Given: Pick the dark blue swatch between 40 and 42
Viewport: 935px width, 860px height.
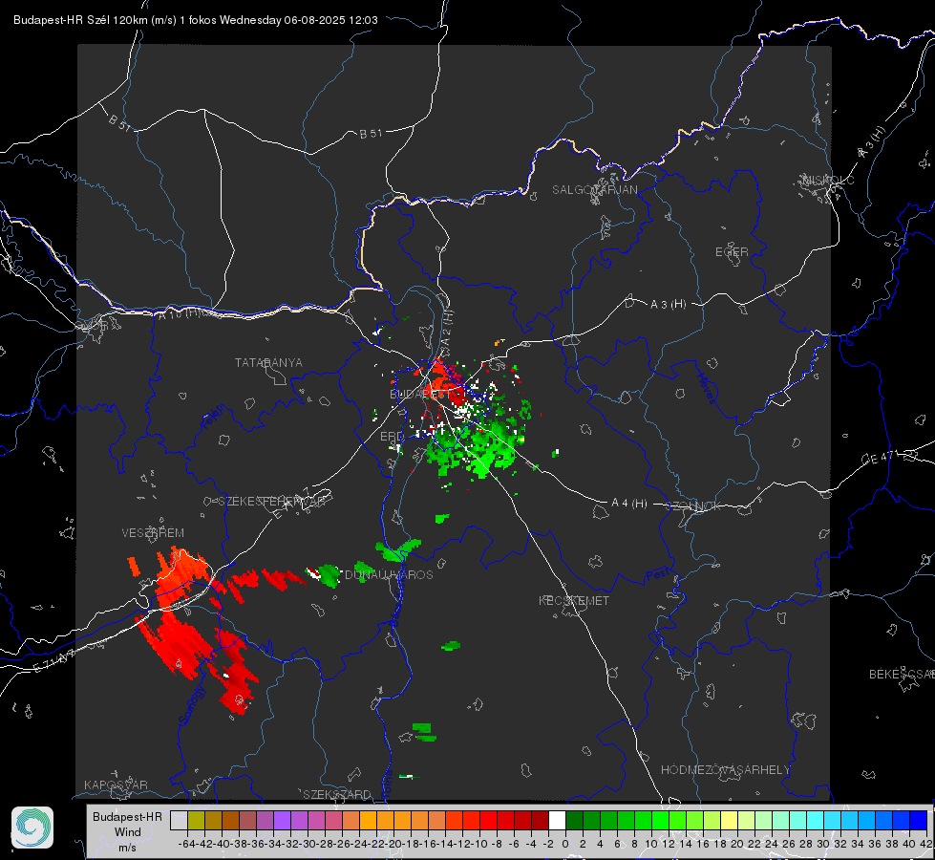Looking at the screenshot, I should (919, 821).
